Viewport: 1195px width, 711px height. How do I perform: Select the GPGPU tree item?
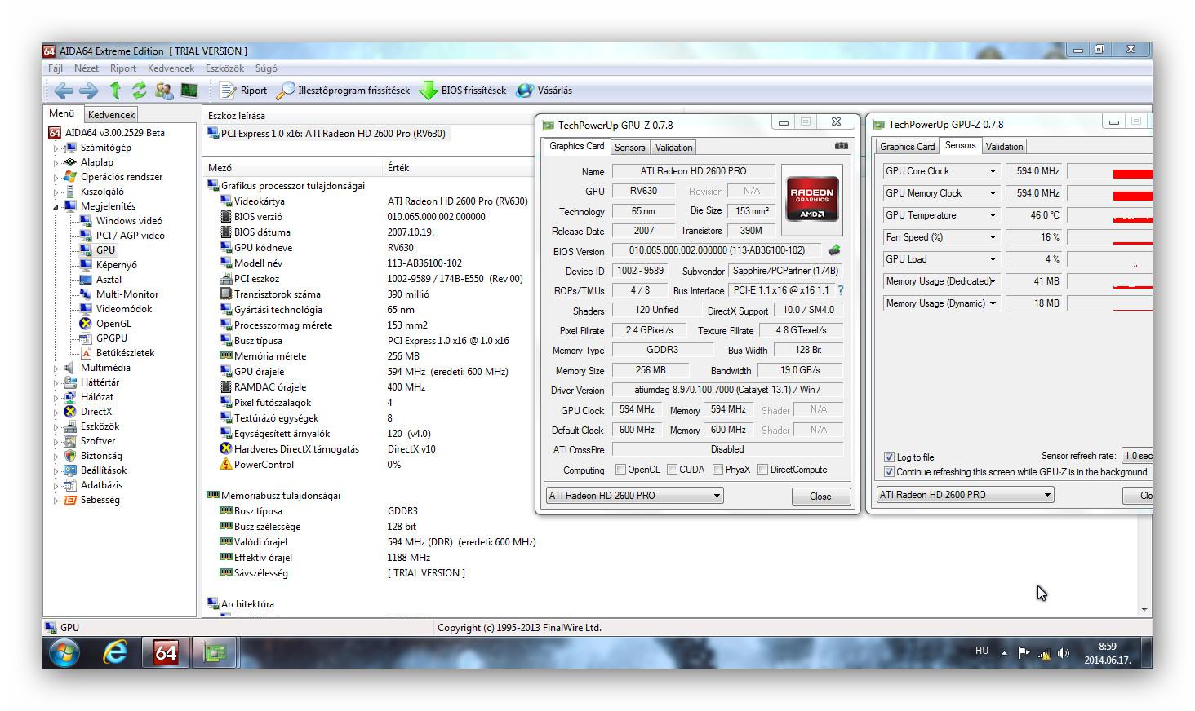pos(111,338)
